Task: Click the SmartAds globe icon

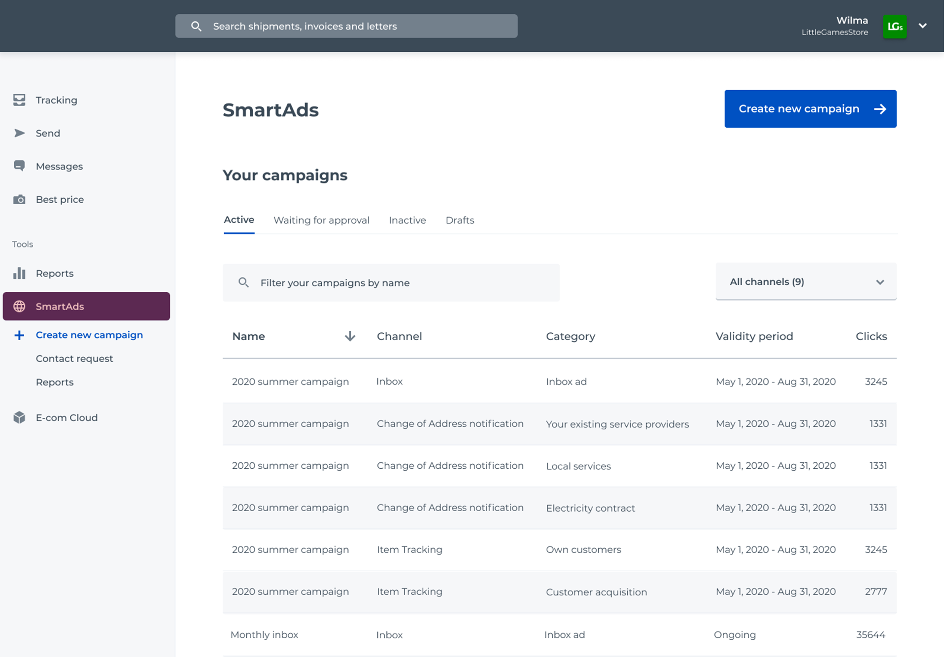Action: [19, 306]
